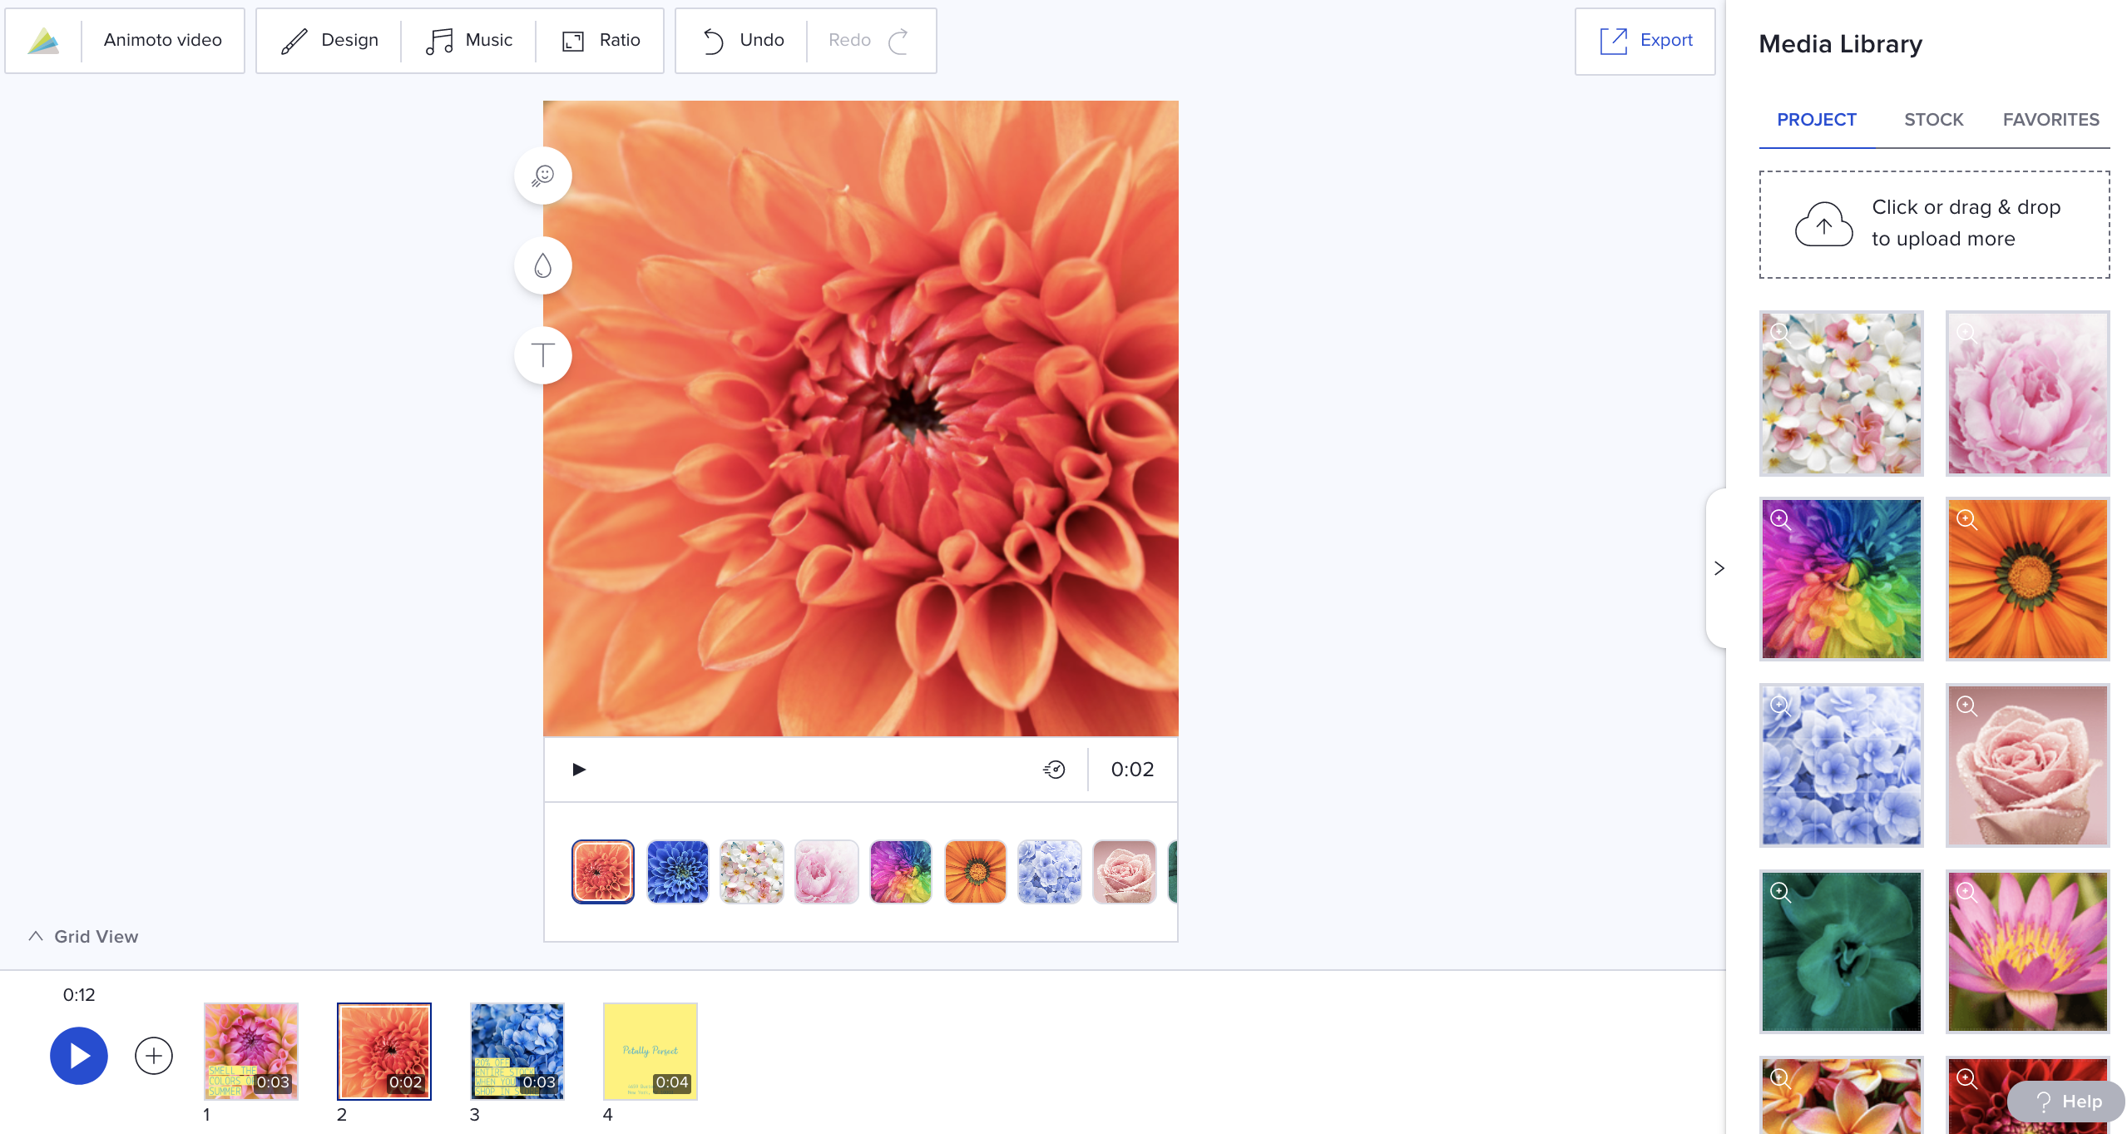Open the Help widget
This screenshot has width=2127, height=1134.
(x=2066, y=1102)
